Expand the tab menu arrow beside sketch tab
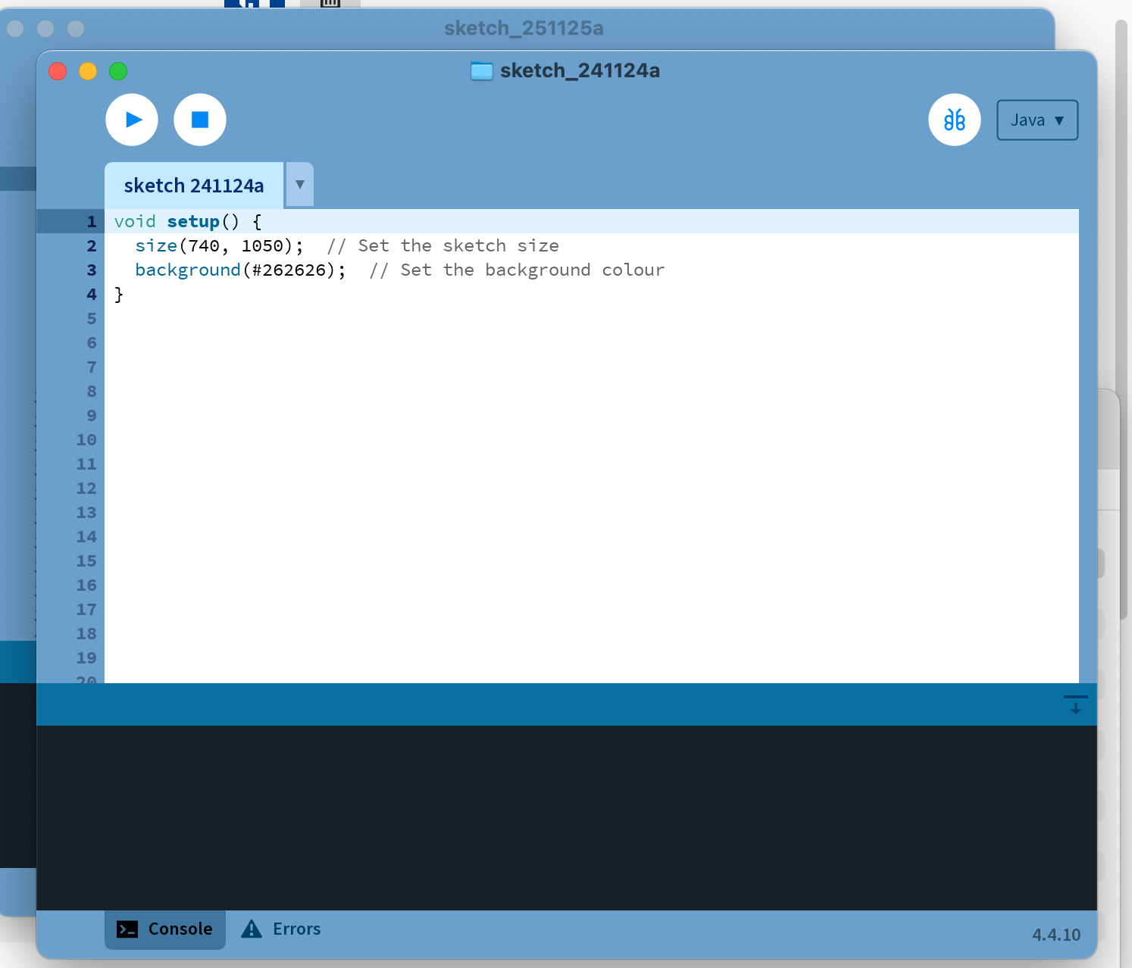 [x=300, y=185]
